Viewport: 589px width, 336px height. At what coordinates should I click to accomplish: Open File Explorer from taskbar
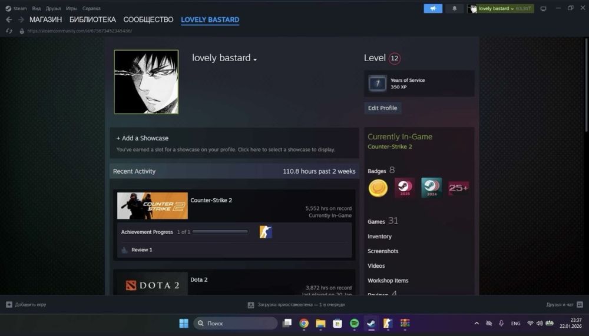tap(320, 323)
